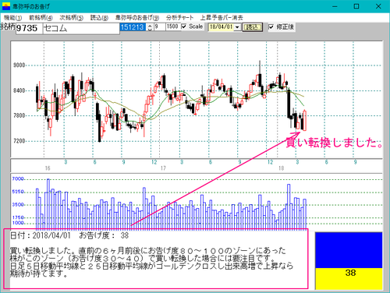The width and height of the screenshot is (390, 293).
Task: Click the year 18 label on time axis
Action: (281, 168)
